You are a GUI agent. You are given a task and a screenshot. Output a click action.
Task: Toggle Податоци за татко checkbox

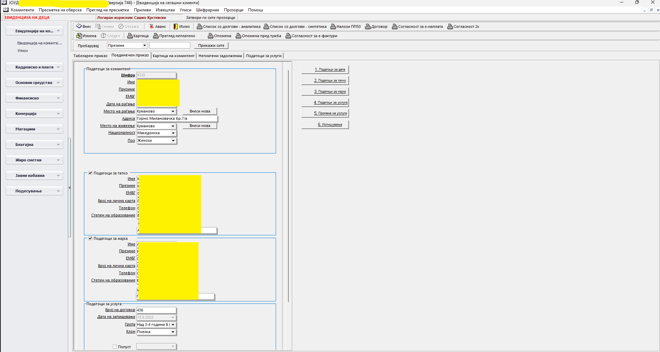[x=91, y=173]
